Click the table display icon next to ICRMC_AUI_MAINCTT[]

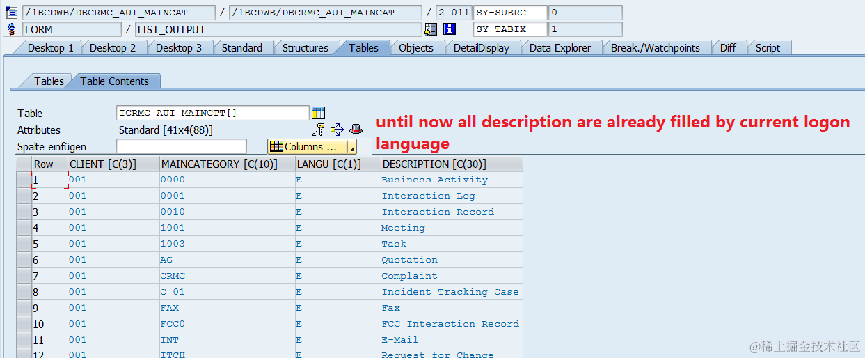pyautogui.click(x=319, y=113)
